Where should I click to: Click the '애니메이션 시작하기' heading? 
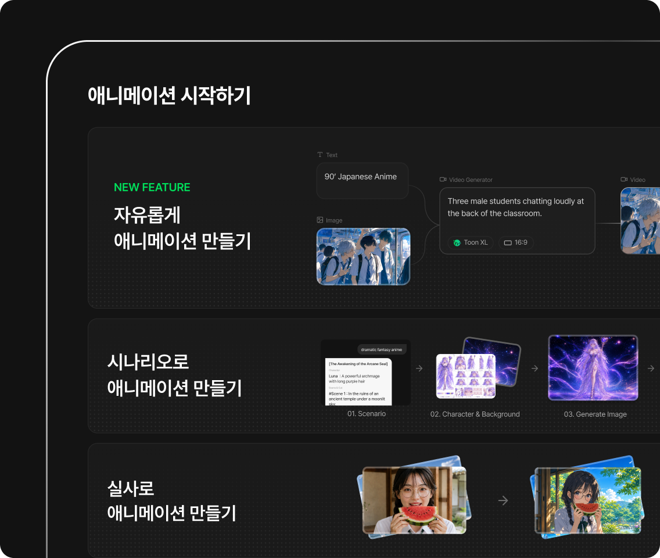169,95
